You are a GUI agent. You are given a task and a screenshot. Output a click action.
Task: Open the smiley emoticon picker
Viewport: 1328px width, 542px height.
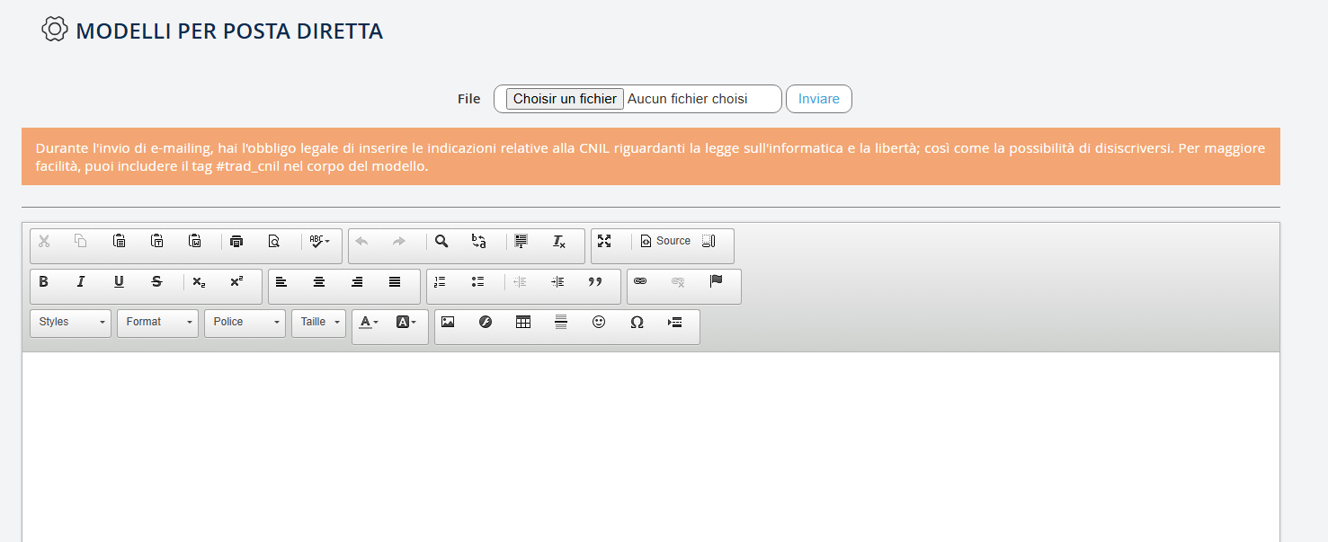point(599,323)
